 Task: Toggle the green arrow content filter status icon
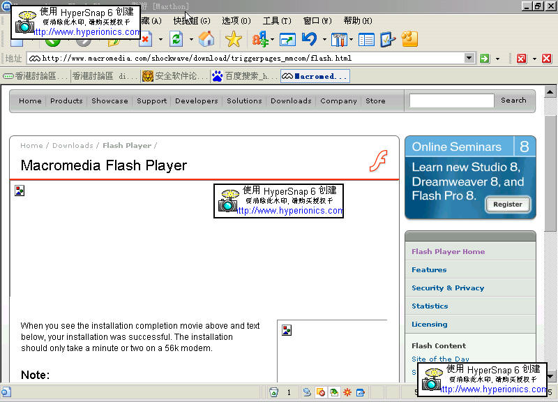coord(334,392)
